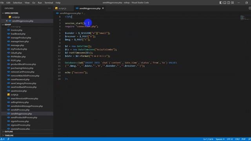Screen dimensions: 251x141
Task: Open the File menu
Action: coord(2,3)
